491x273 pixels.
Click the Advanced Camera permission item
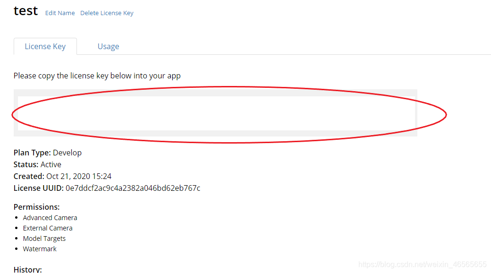point(50,218)
